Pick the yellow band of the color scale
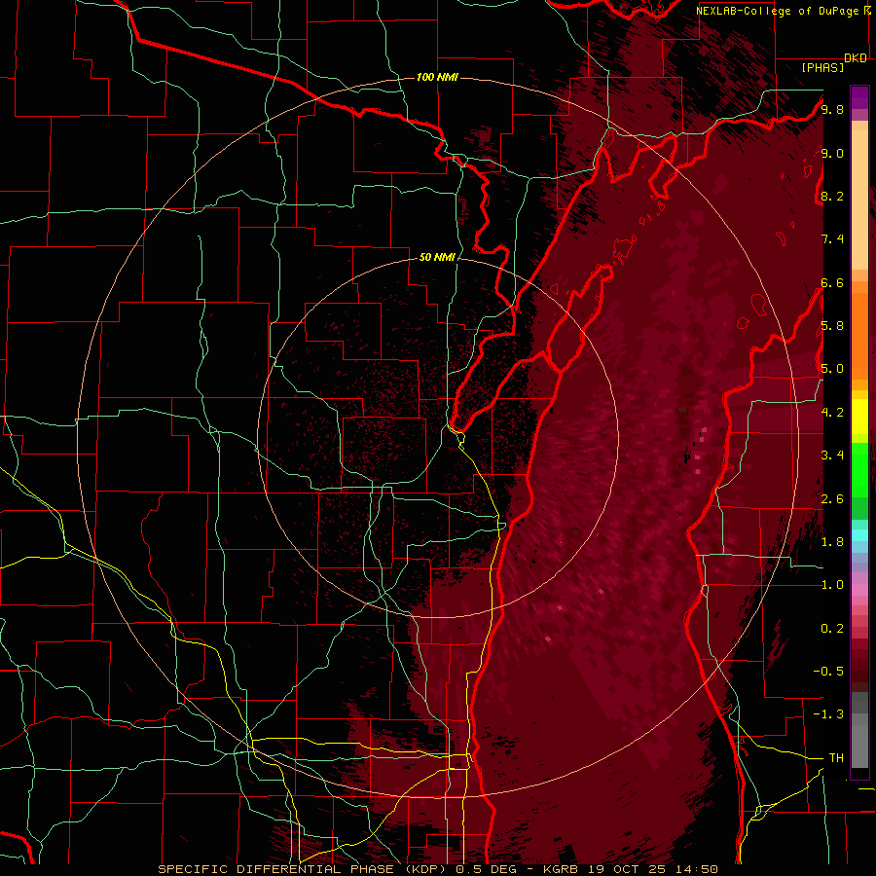This screenshot has width=876, height=876. (x=859, y=415)
